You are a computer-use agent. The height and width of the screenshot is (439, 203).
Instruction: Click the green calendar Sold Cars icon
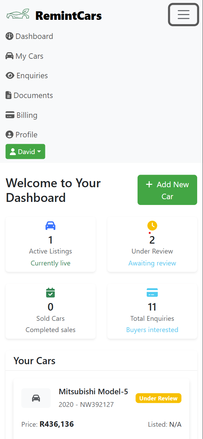pos(50,293)
